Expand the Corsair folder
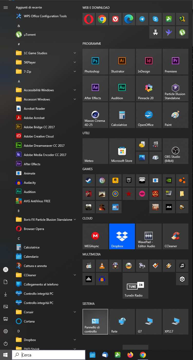Viewport: 193px width, 360px height. click(x=46, y=312)
